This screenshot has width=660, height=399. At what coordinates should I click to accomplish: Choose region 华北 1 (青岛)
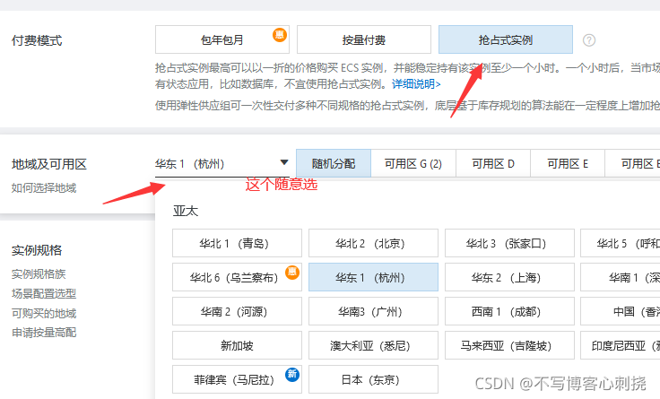(x=237, y=243)
